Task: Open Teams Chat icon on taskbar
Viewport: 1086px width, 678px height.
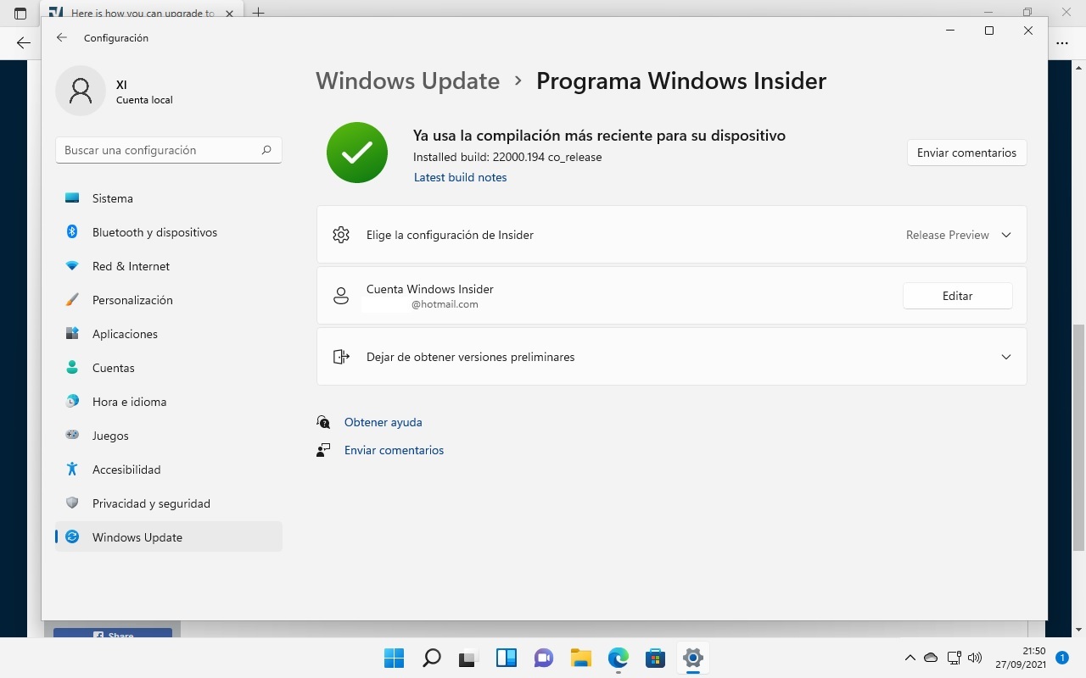Action: tap(543, 658)
